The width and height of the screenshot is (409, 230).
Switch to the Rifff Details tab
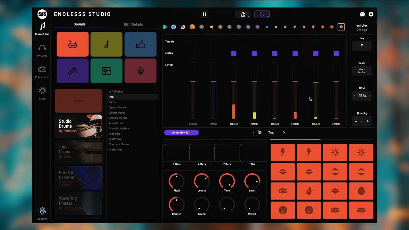tap(133, 24)
